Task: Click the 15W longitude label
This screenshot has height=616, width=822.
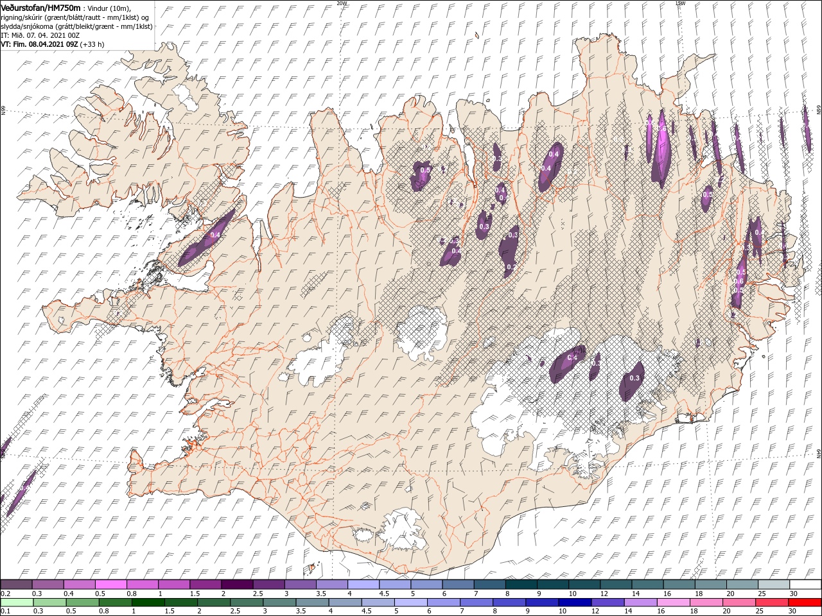Action: click(680, 3)
